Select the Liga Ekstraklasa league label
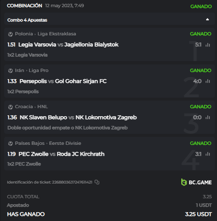The image size is (217, 221). tap(57, 34)
